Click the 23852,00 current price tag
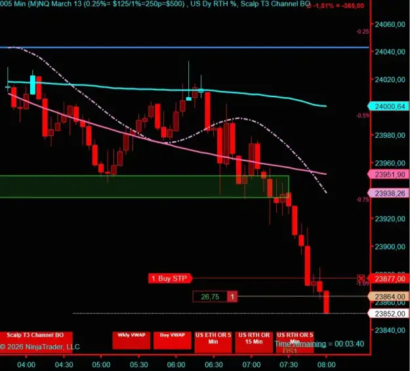 388,313
